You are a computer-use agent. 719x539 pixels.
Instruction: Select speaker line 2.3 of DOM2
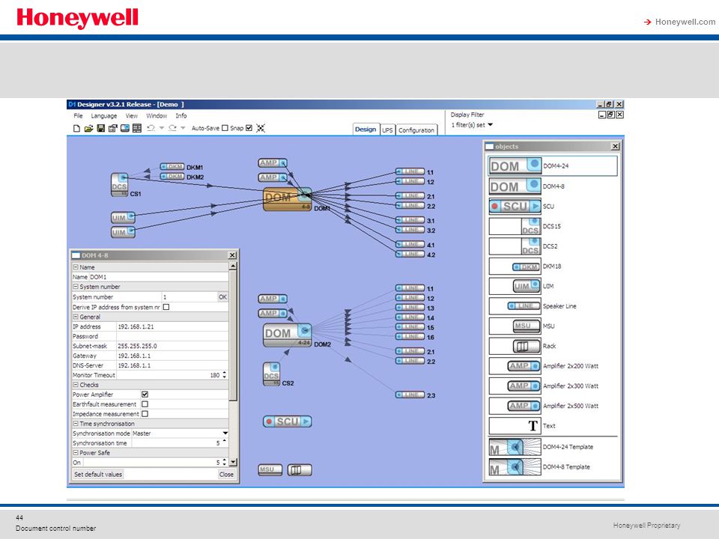tap(410, 395)
